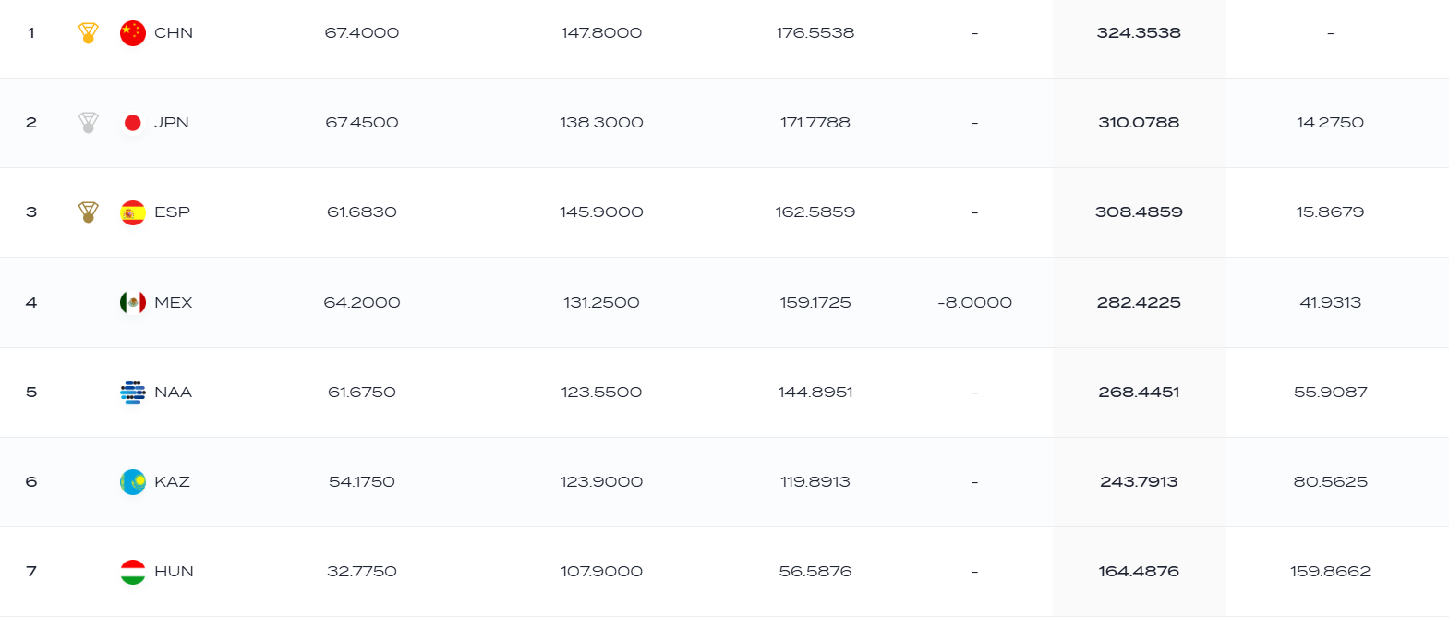Click the gold medal icon
The width and height of the screenshot is (1449, 617).
89,33
